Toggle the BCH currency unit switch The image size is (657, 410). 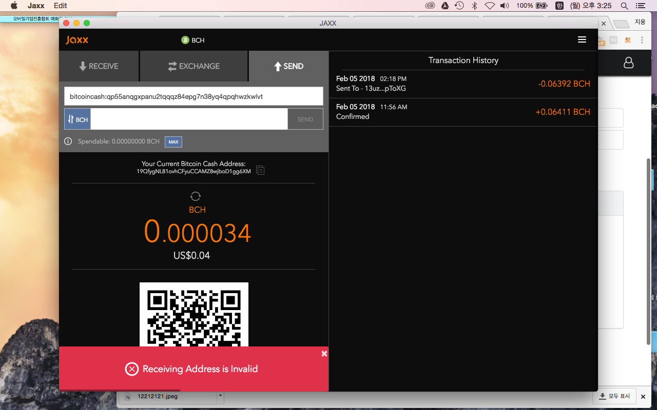tap(78, 119)
